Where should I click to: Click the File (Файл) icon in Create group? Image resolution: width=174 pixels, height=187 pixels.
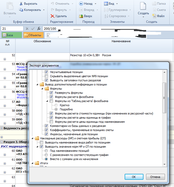154,16
